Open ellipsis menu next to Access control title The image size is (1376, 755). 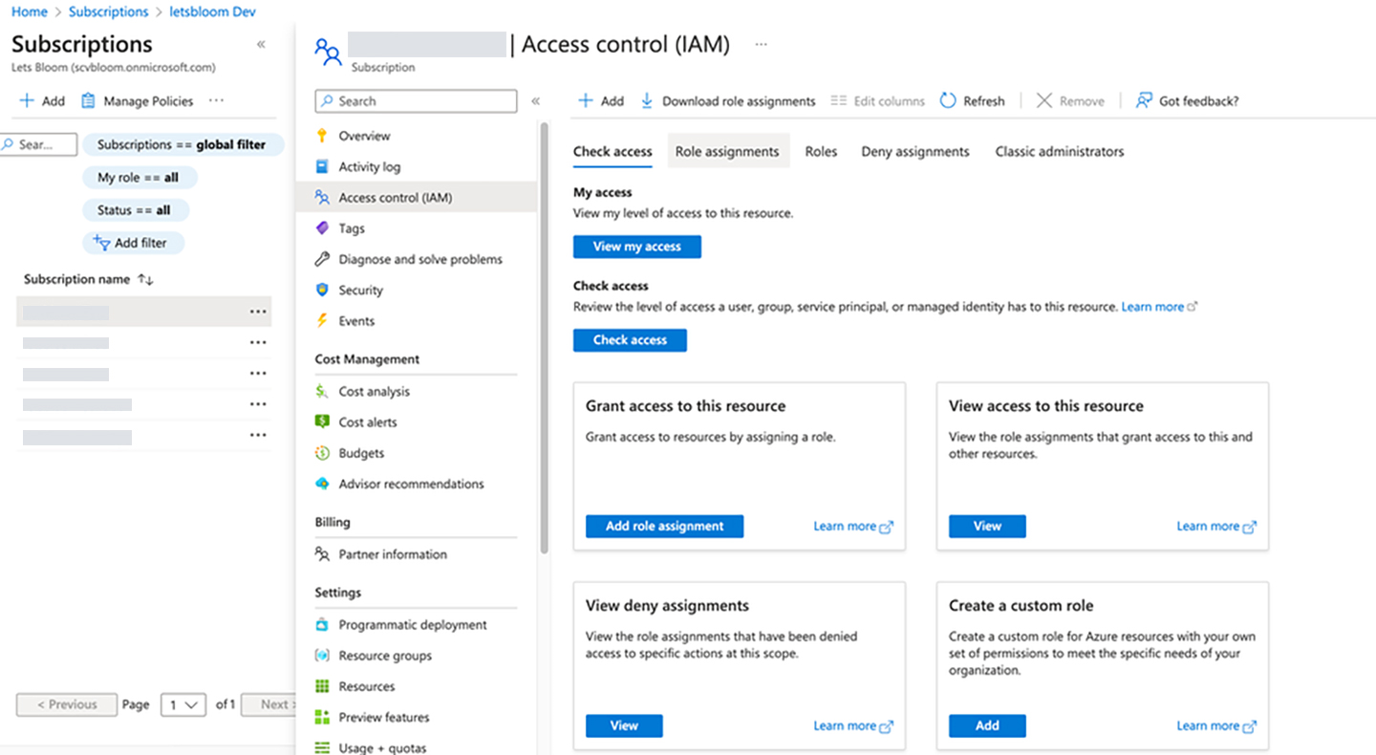coord(762,44)
